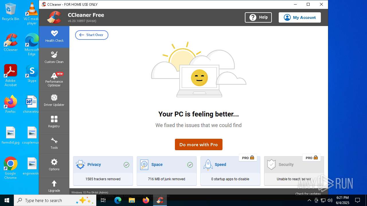Select the Adobe Acrobat desktop icon

point(11,76)
